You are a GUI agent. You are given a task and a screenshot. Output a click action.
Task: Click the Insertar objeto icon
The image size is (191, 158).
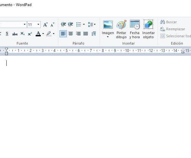(x=148, y=25)
